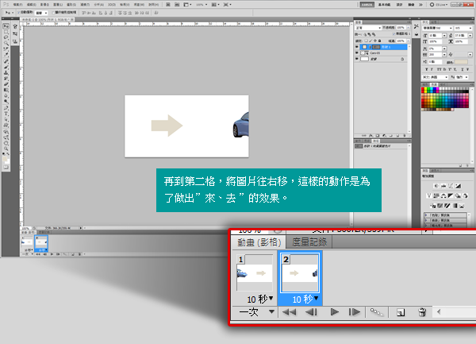Open the 3D menu in menu bar

point(112,5)
